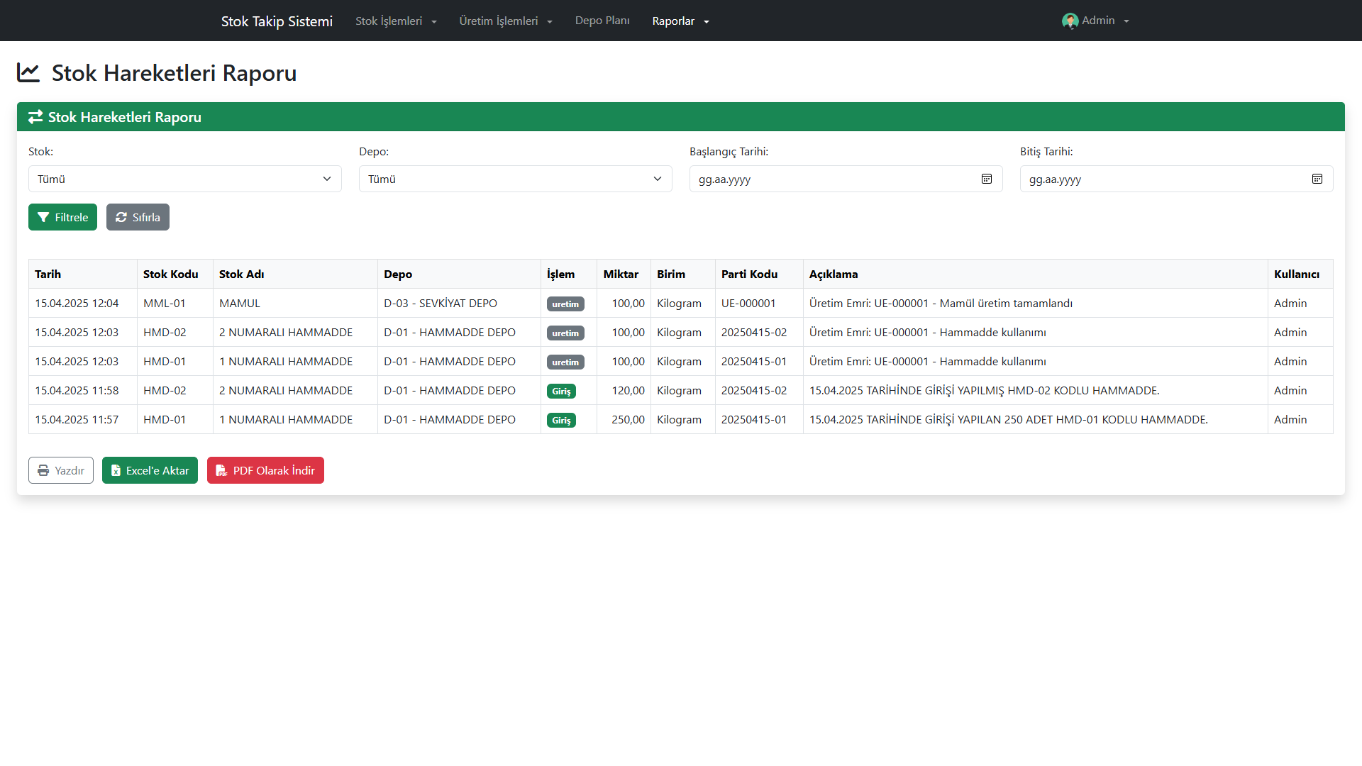Select the MAMUL stock name cell
1362x766 pixels.
[x=295, y=303]
